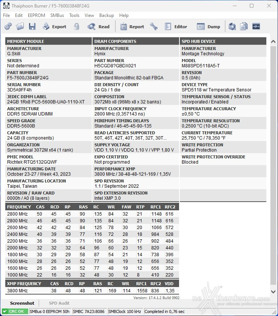Save dump using the floppy disk icon
The width and height of the screenshot is (278, 316).
coord(32,26)
